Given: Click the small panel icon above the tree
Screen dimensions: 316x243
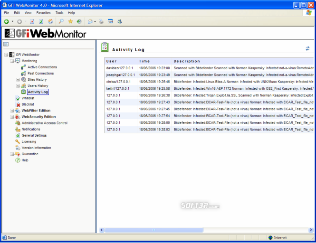Looking at the screenshot, I should [6, 44].
